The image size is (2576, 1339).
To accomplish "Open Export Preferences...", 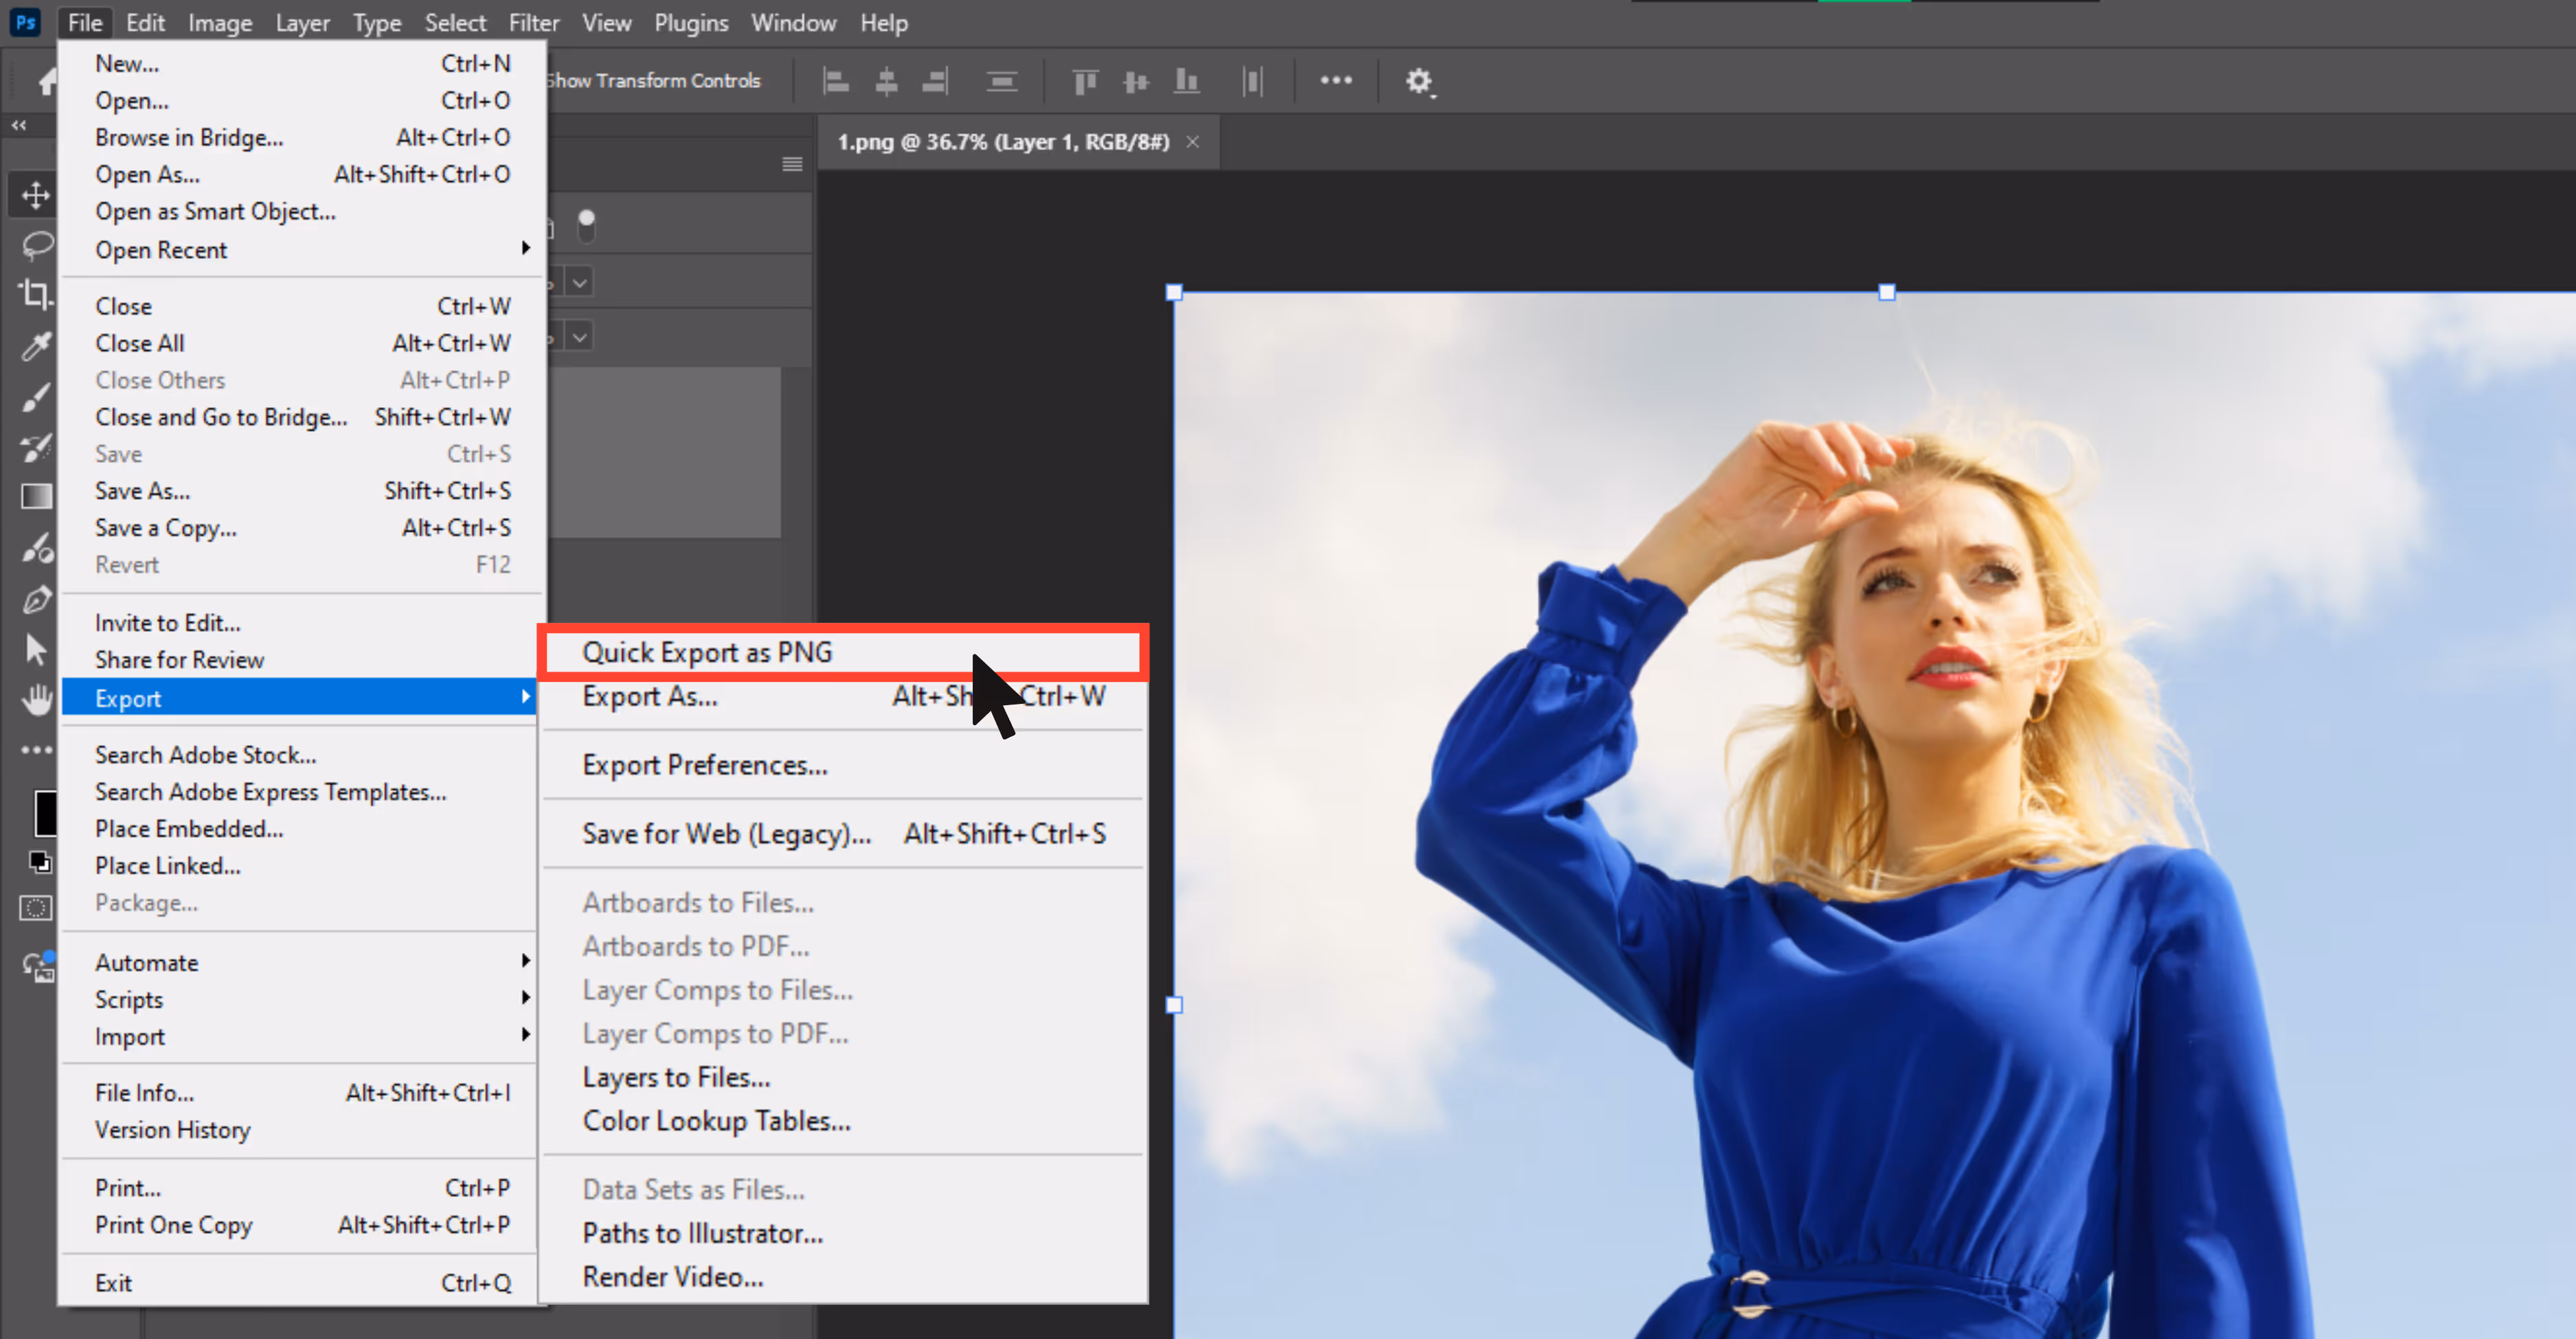I will pos(843,766).
